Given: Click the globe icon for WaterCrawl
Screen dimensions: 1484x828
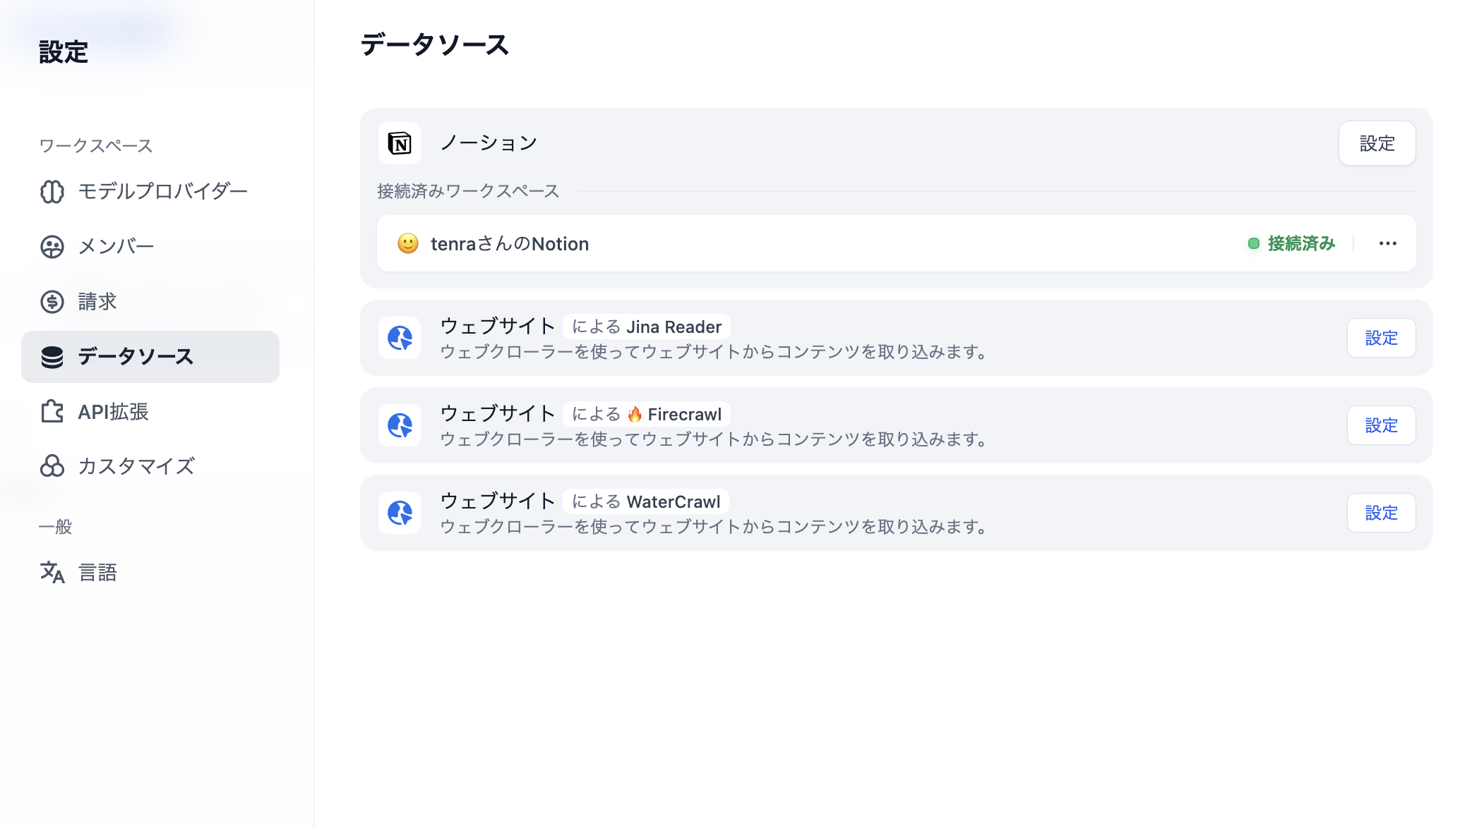Looking at the screenshot, I should [x=400, y=513].
